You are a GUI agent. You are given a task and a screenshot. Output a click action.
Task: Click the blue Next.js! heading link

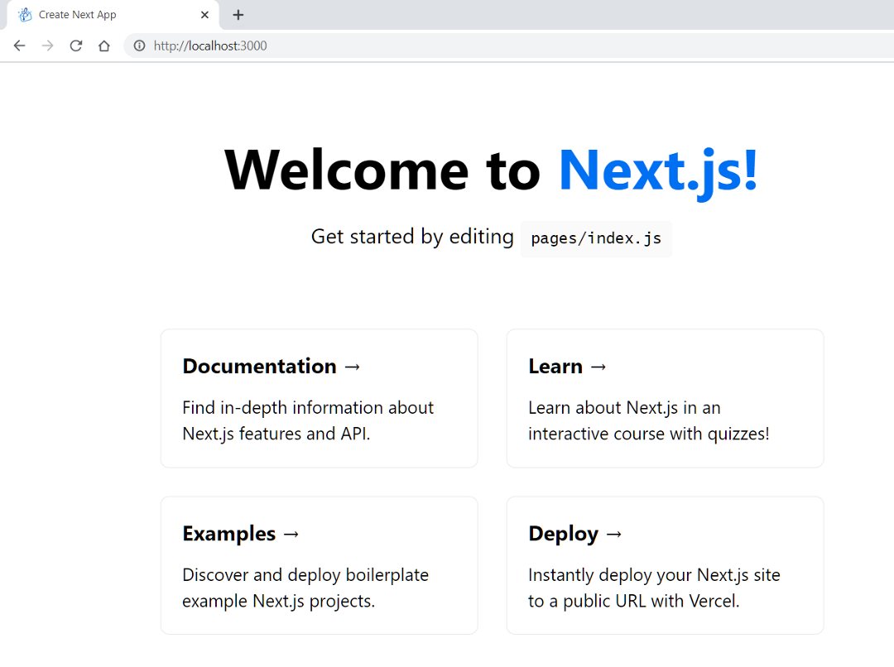(x=656, y=169)
